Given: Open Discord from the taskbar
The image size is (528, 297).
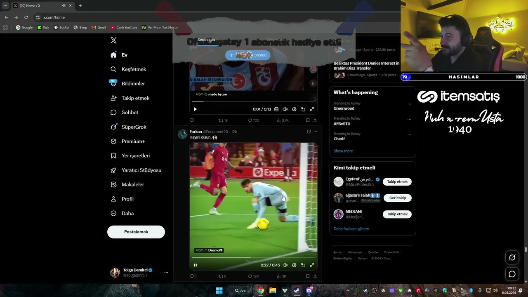Looking at the screenshot, I should click(309, 290).
